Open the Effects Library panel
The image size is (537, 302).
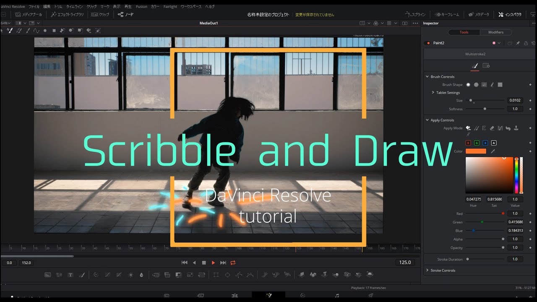point(67,14)
